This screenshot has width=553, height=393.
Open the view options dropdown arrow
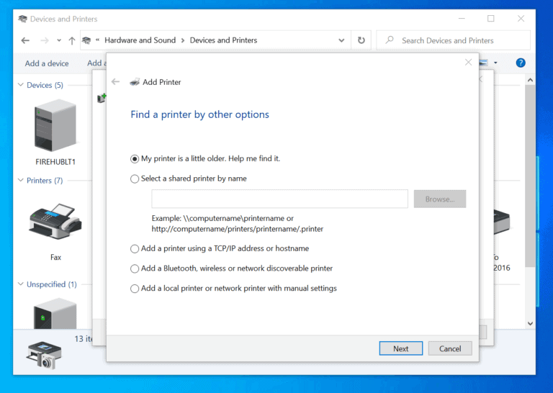495,63
